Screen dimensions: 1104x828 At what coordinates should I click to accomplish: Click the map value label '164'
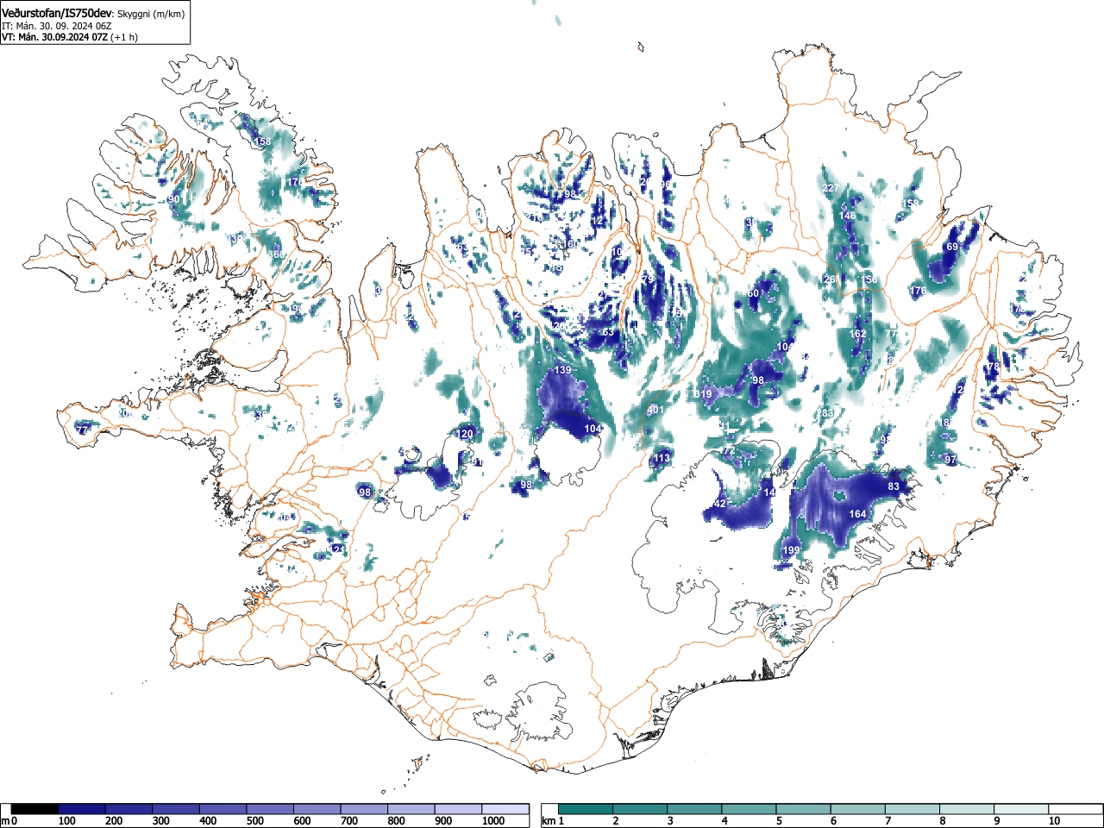(x=857, y=514)
